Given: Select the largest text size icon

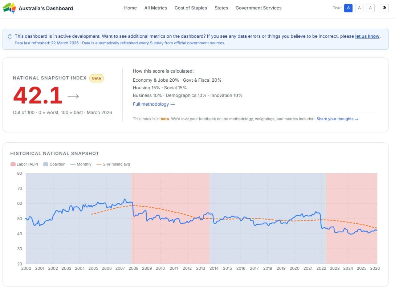Looking at the screenshot, I should (x=370, y=8).
